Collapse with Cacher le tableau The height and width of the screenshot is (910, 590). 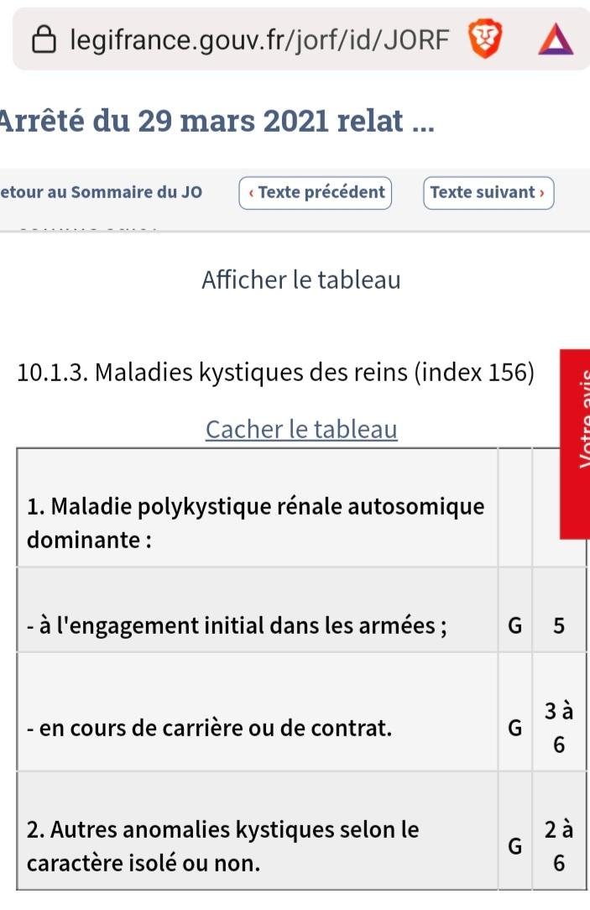coord(301,430)
